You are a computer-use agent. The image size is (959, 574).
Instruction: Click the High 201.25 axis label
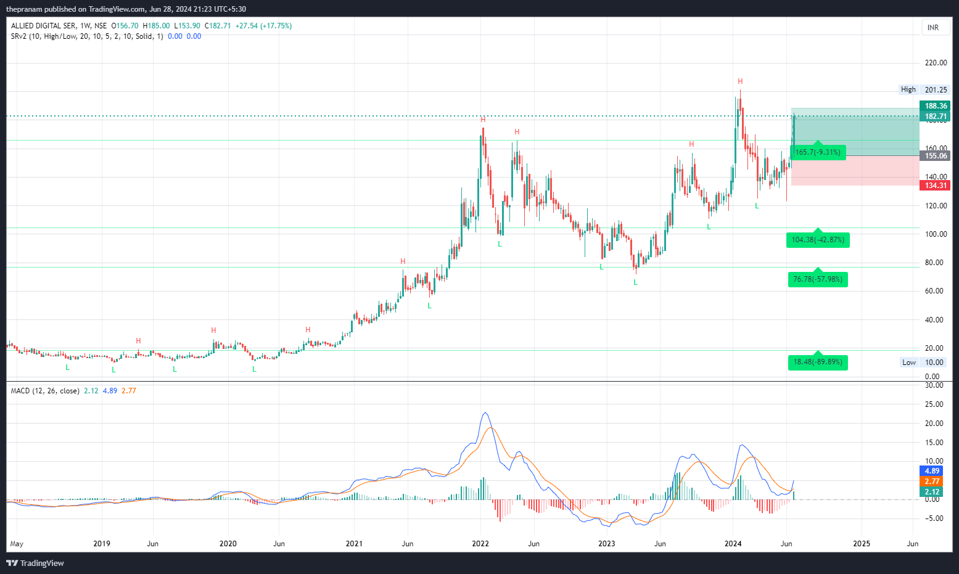pyautogui.click(x=924, y=89)
